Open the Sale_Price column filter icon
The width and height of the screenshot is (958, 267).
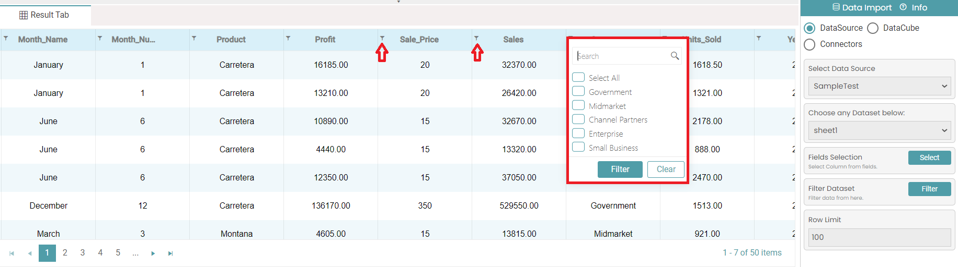tap(382, 38)
